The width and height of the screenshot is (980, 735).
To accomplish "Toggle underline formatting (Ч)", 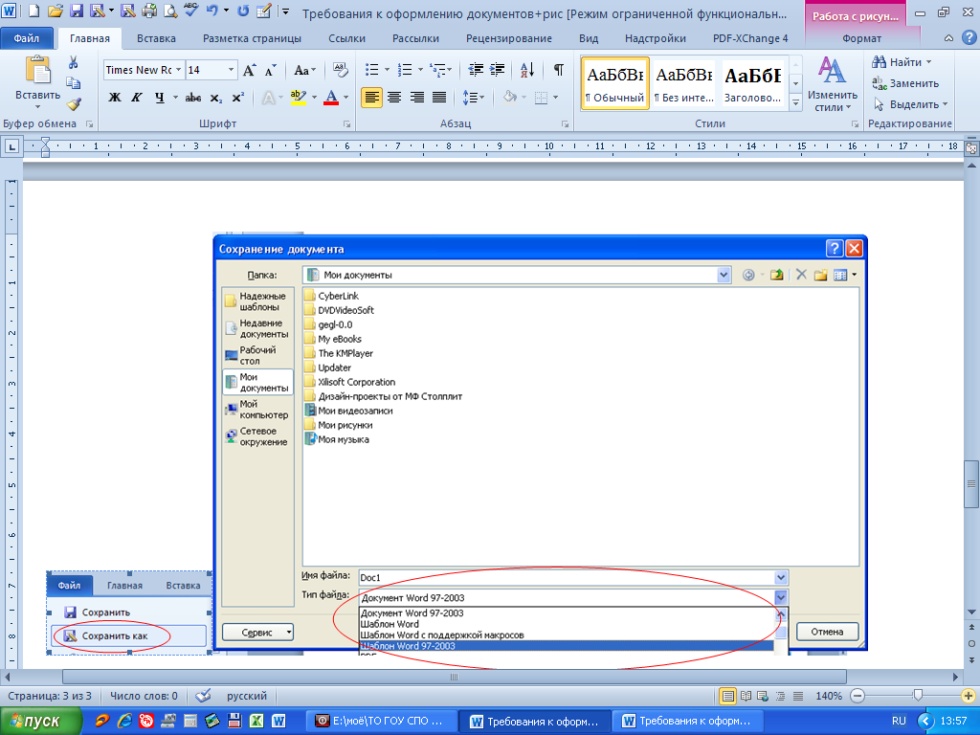I will point(160,98).
